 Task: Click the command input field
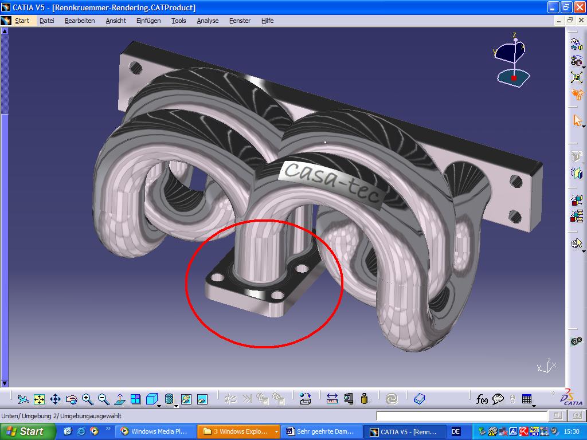pyautogui.click(x=461, y=416)
